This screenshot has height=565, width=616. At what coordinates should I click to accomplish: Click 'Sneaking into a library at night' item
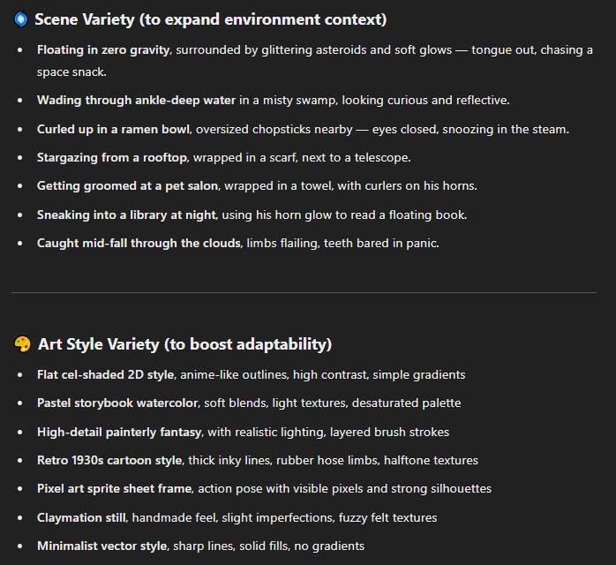tap(126, 215)
